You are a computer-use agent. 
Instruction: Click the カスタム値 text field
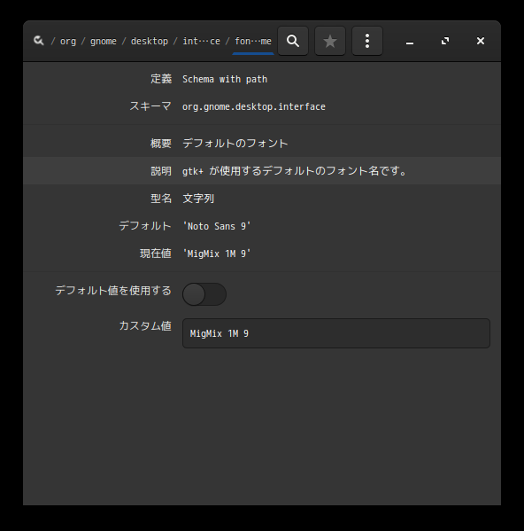336,333
